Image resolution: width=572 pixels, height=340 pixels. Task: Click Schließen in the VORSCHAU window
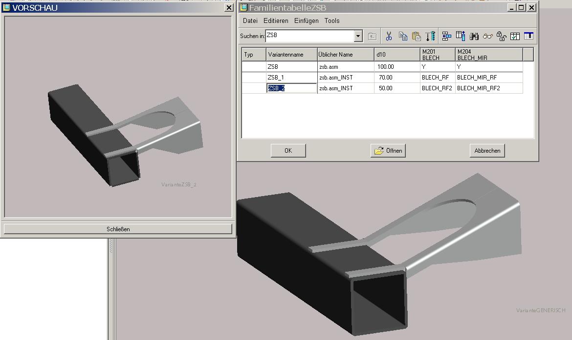pos(118,229)
